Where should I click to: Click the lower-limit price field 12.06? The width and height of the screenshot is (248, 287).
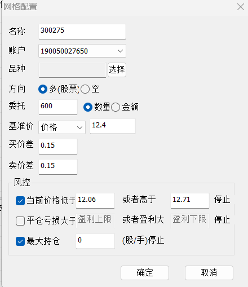(95, 201)
